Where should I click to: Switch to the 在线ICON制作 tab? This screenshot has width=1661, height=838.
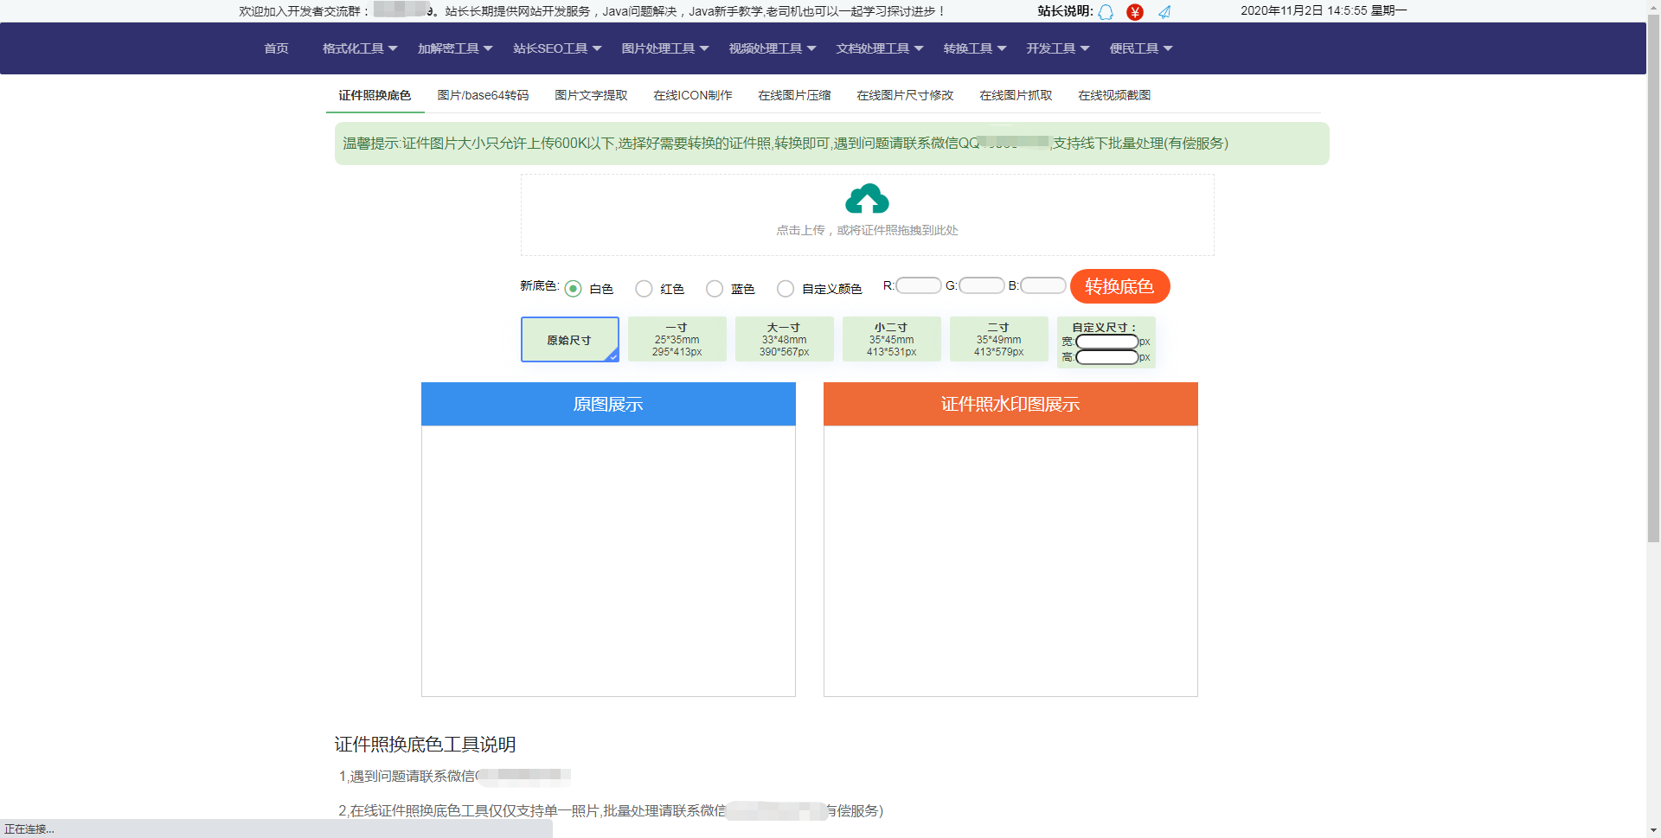coord(693,95)
